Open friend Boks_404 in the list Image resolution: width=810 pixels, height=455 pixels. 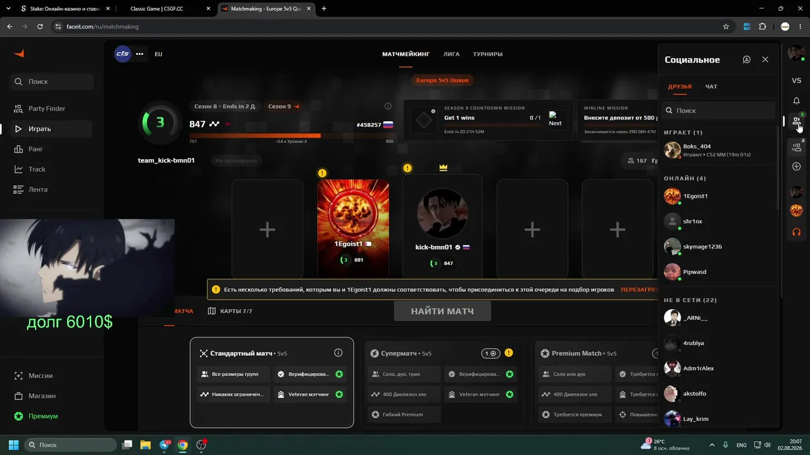tap(718, 150)
